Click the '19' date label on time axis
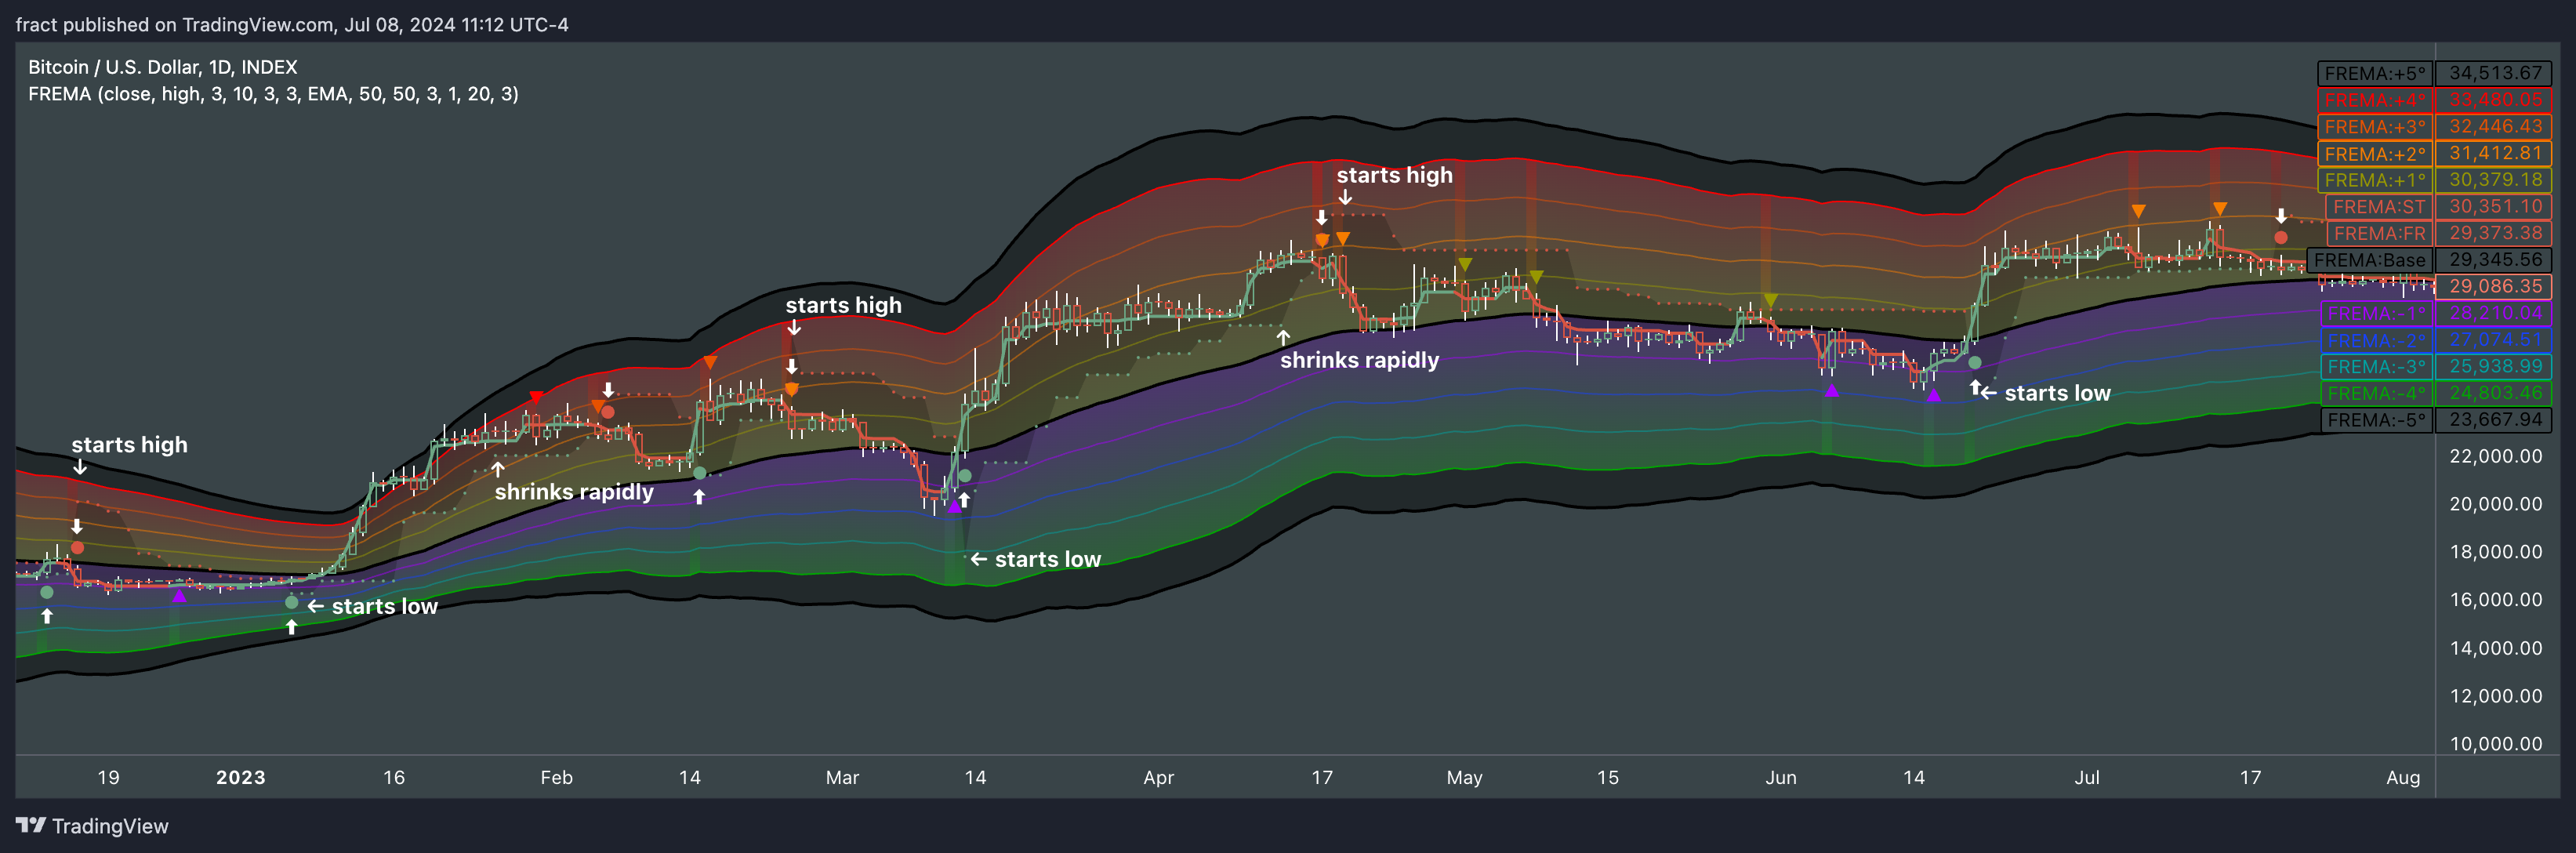2576x853 pixels. [x=108, y=777]
